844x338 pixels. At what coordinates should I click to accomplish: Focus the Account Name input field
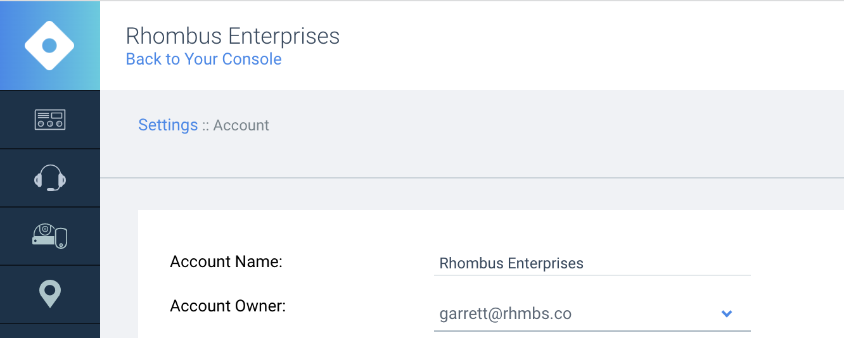pos(592,263)
